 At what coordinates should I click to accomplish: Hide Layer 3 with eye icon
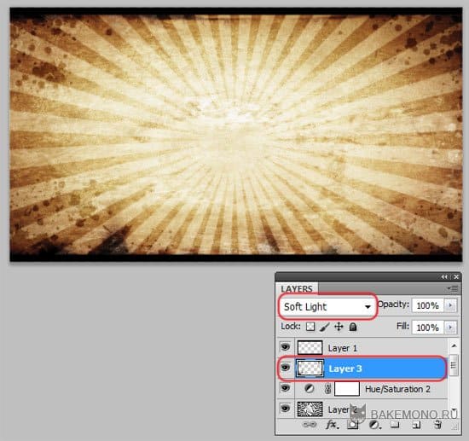click(285, 368)
